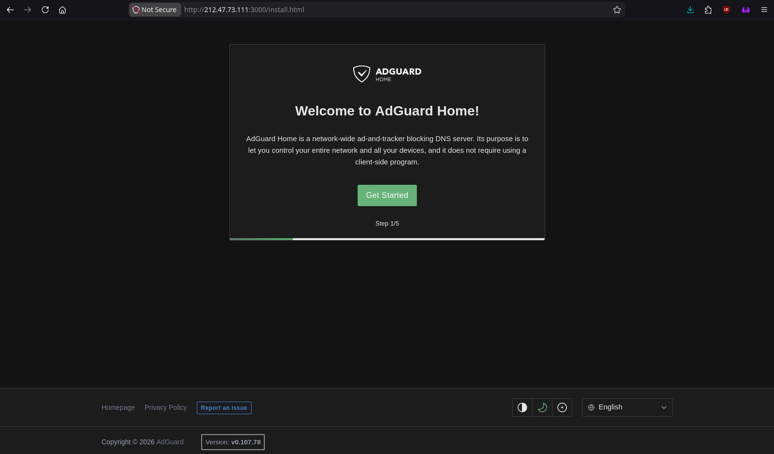This screenshot has height=454, width=774.
Task: Open the browser hamburger menu
Action: tap(764, 10)
